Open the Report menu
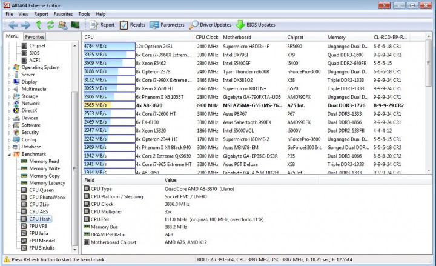436x266 pixels. 41,14
